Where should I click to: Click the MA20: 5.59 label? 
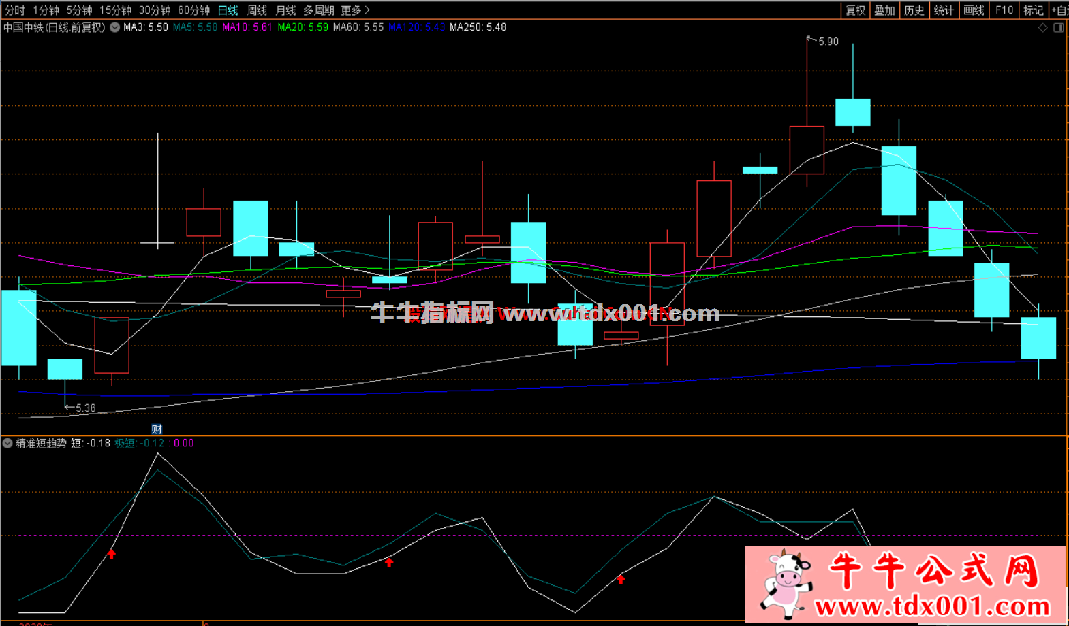pyautogui.click(x=303, y=27)
